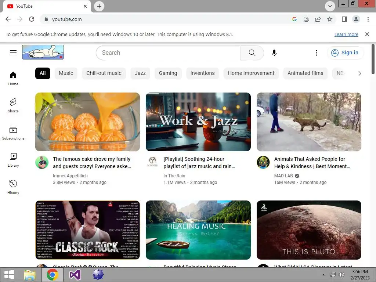376x282 pixels.
Task: Bookmark this page with star icon
Action: 330,19
